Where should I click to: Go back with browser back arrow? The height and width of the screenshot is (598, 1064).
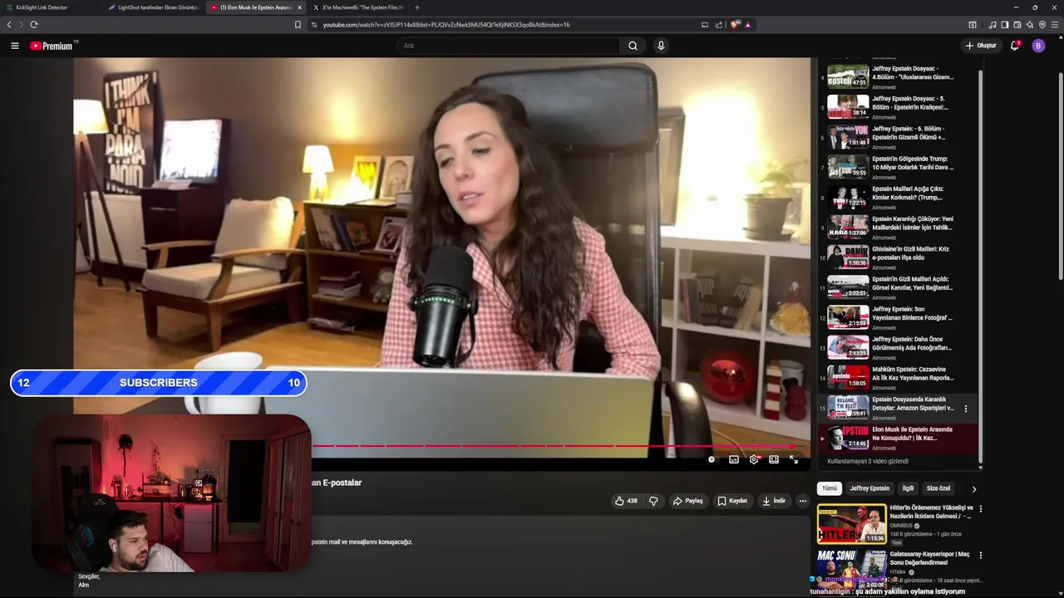coord(9,25)
